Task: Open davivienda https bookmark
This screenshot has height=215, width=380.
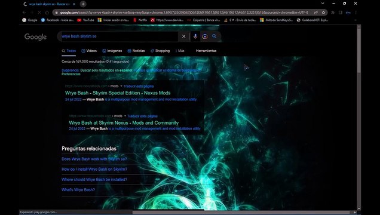Action: click(167, 20)
